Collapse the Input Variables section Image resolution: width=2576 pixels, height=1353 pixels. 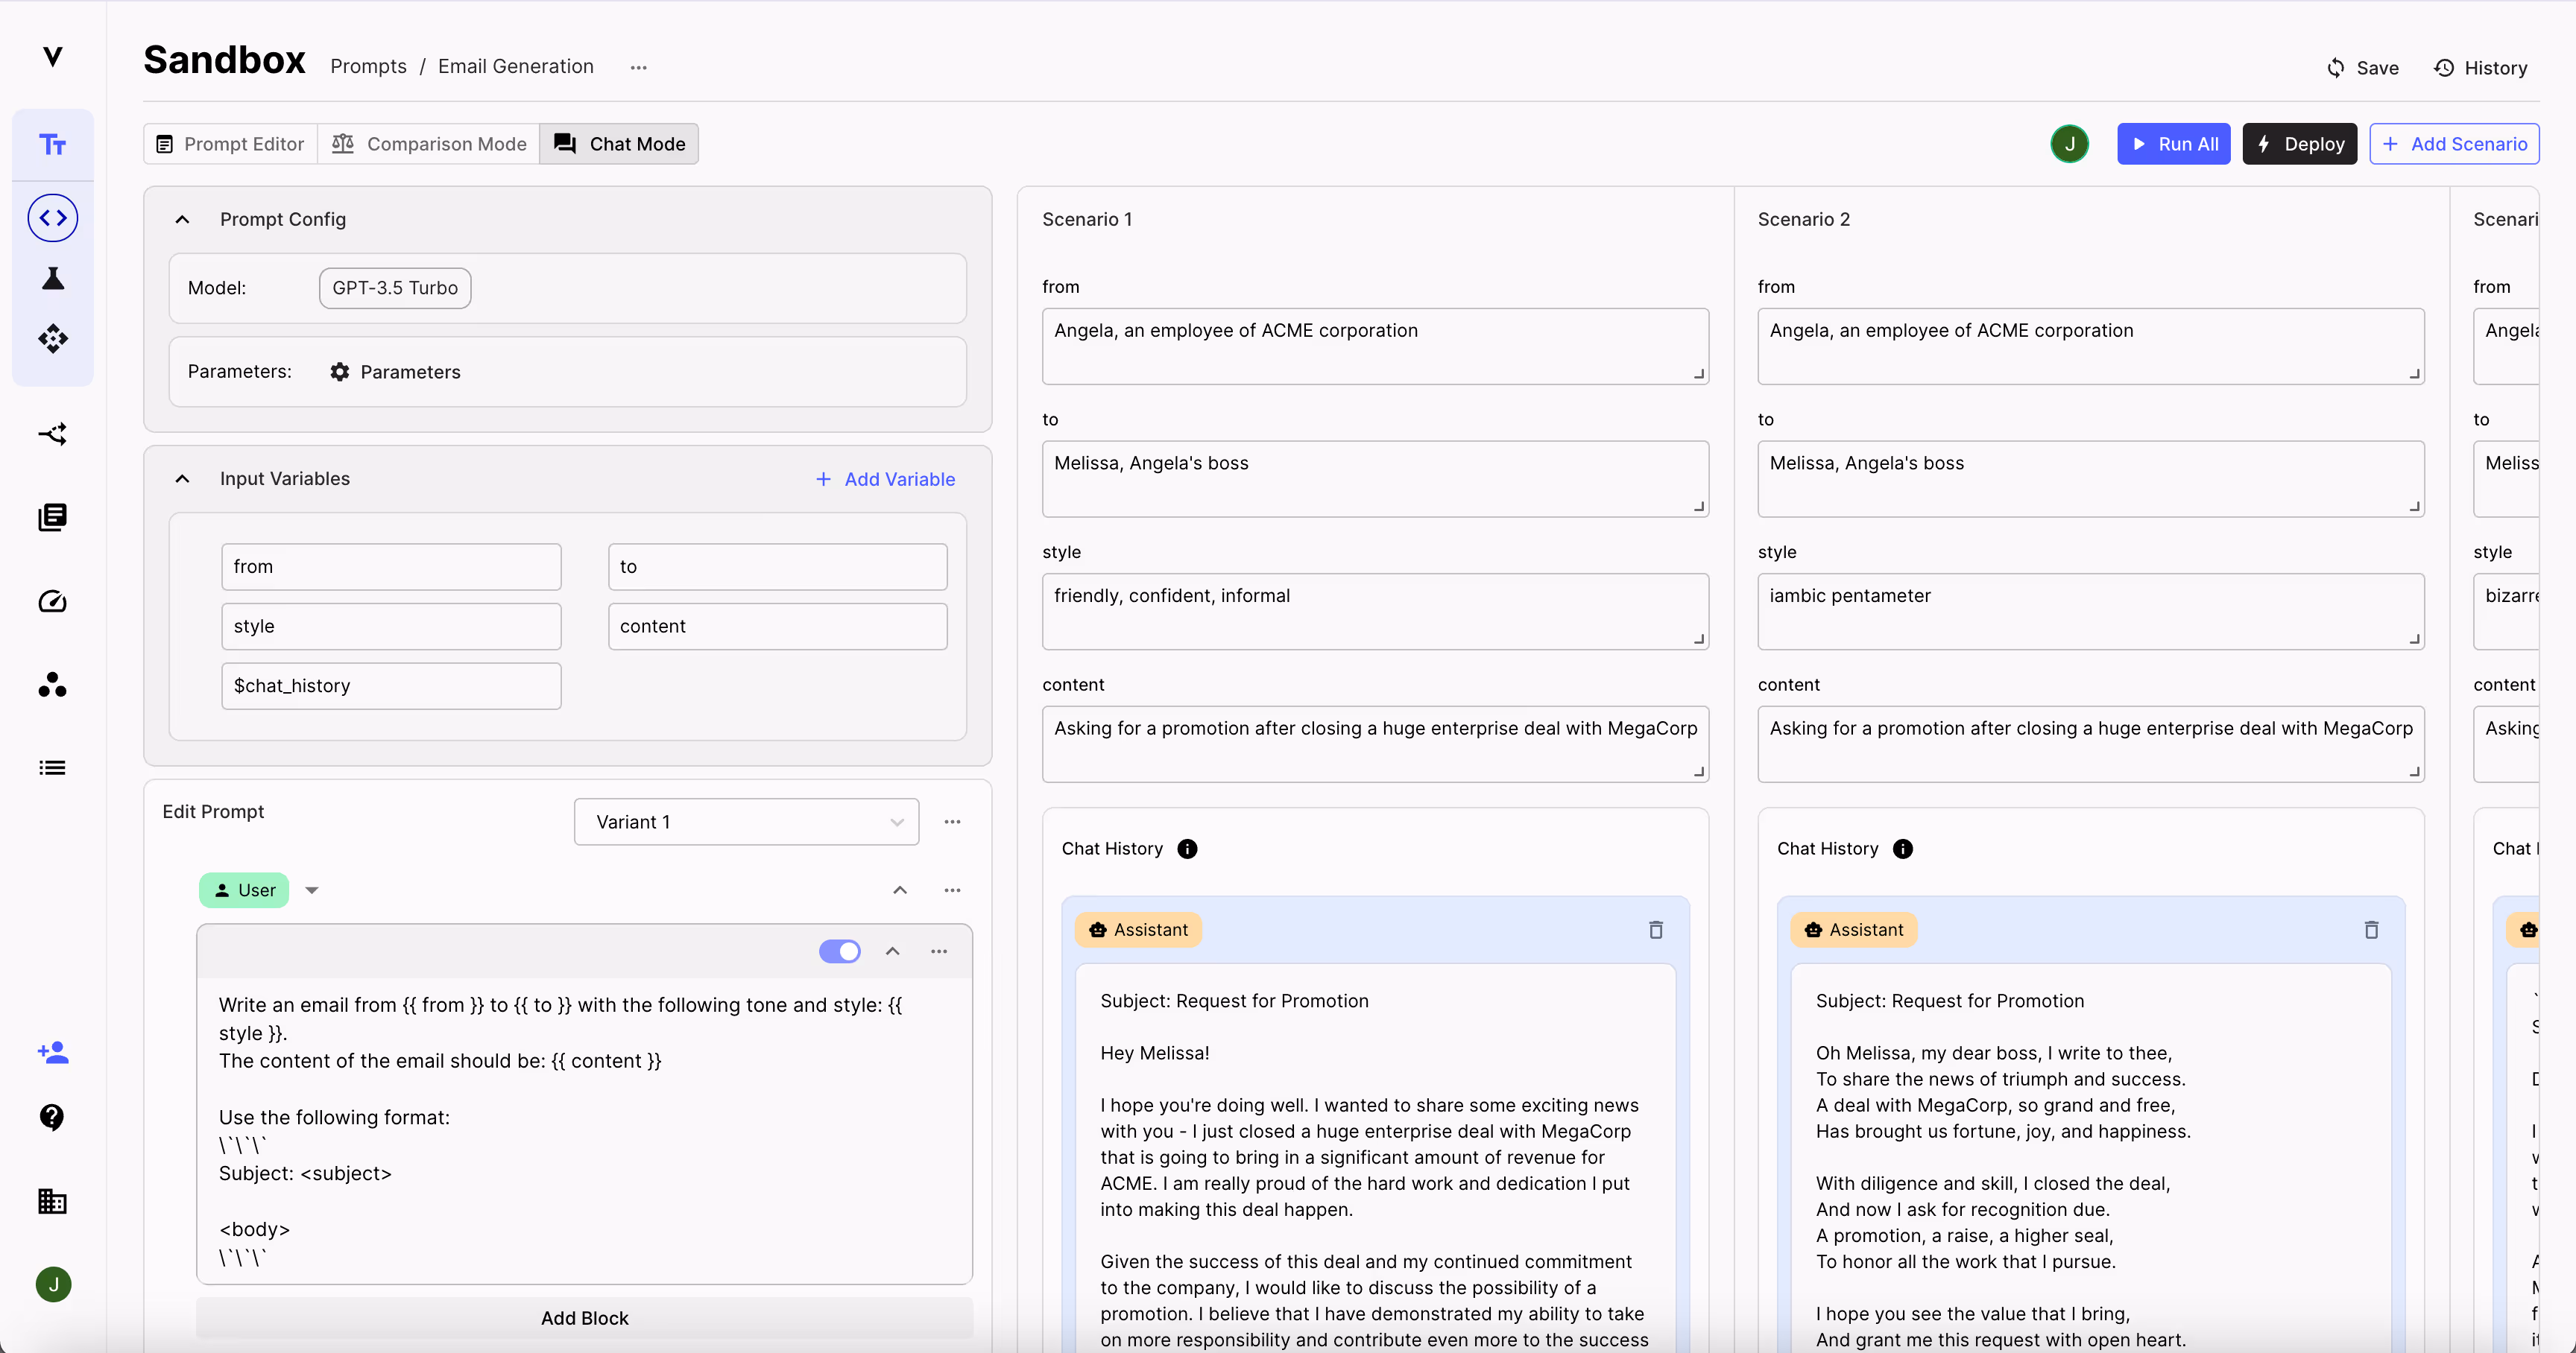[182, 478]
